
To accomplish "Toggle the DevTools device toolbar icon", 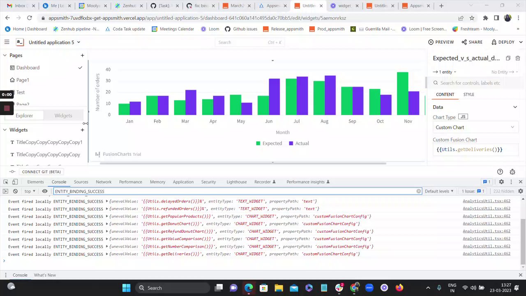I will tap(15, 182).
